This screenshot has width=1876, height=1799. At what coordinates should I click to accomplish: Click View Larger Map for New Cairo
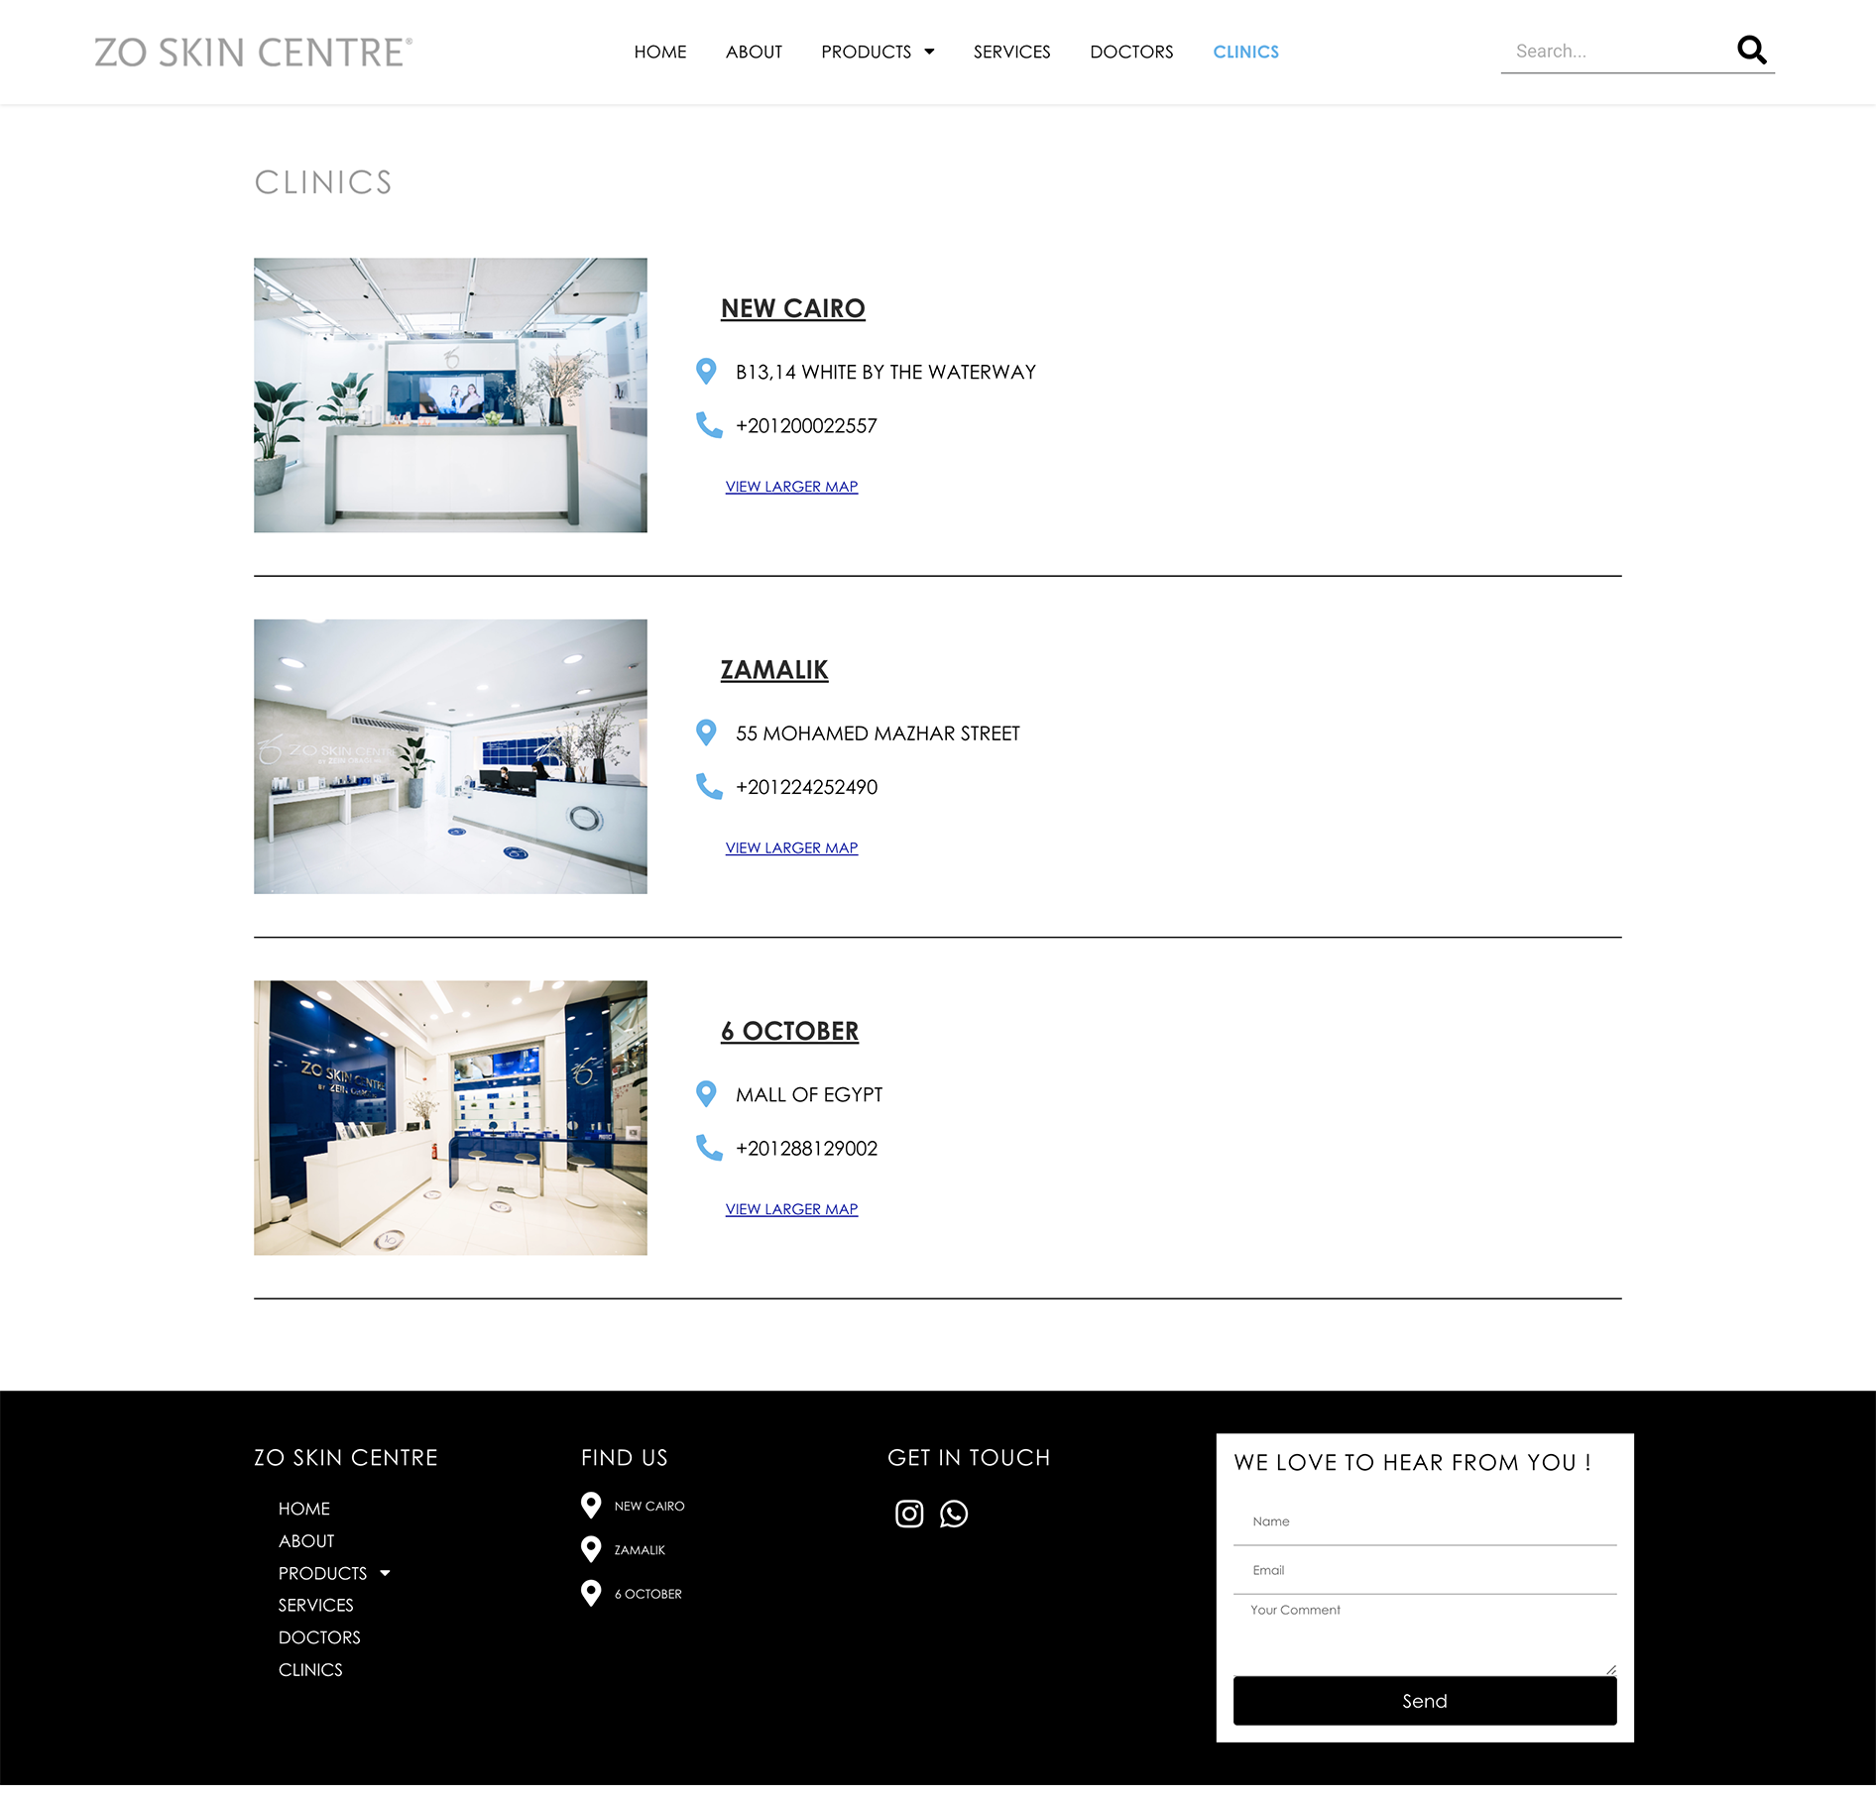[791, 487]
